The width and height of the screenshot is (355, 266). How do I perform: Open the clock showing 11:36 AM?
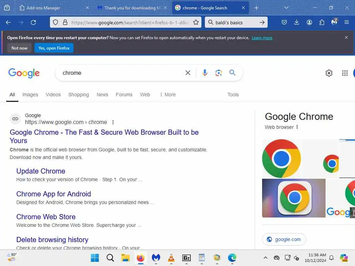pos(315,258)
